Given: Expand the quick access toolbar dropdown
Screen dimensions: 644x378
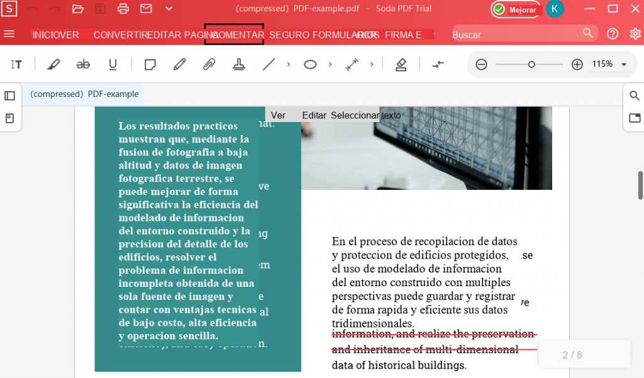Looking at the screenshot, I should [169, 9].
